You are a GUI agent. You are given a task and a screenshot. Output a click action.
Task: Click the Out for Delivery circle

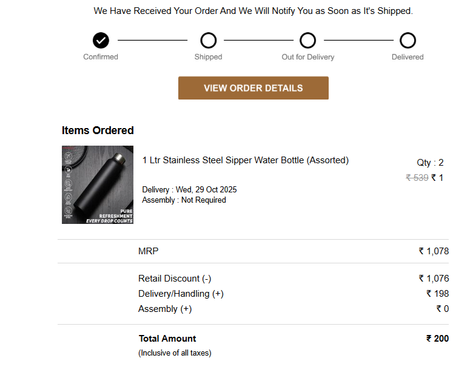pyautogui.click(x=308, y=41)
